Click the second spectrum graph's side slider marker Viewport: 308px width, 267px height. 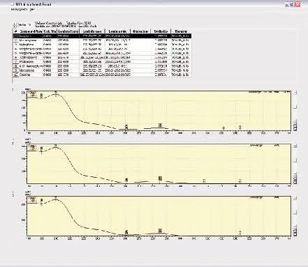tap(295, 160)
